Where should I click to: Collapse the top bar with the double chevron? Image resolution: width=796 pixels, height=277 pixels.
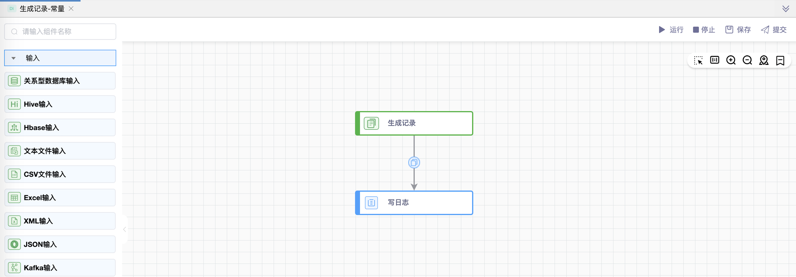(x=786, y=8)
